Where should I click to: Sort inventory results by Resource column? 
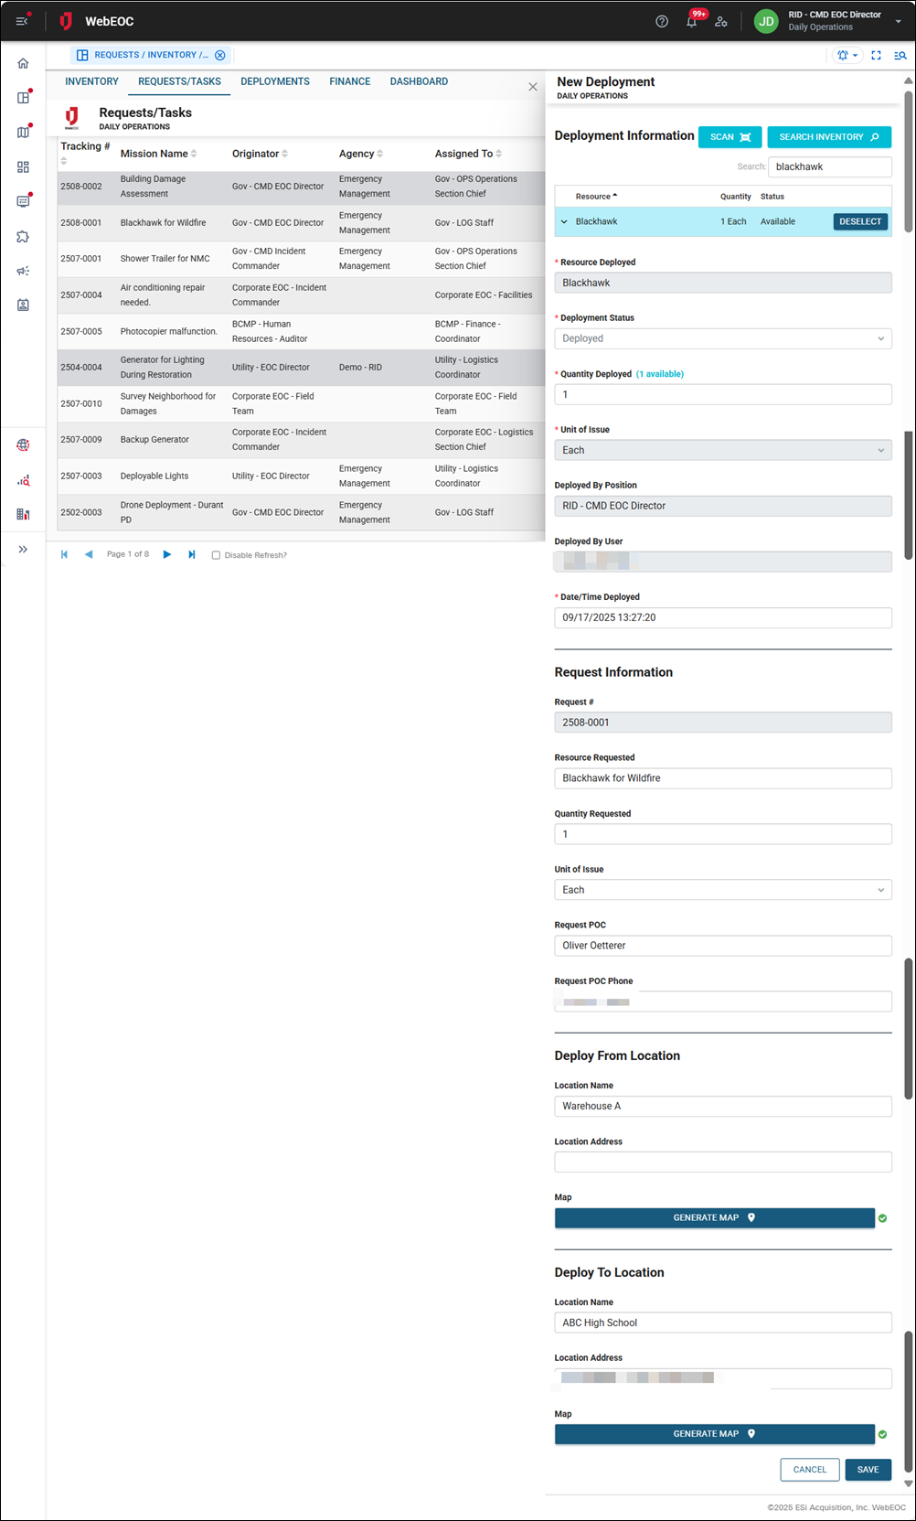(x=596, y=197)
